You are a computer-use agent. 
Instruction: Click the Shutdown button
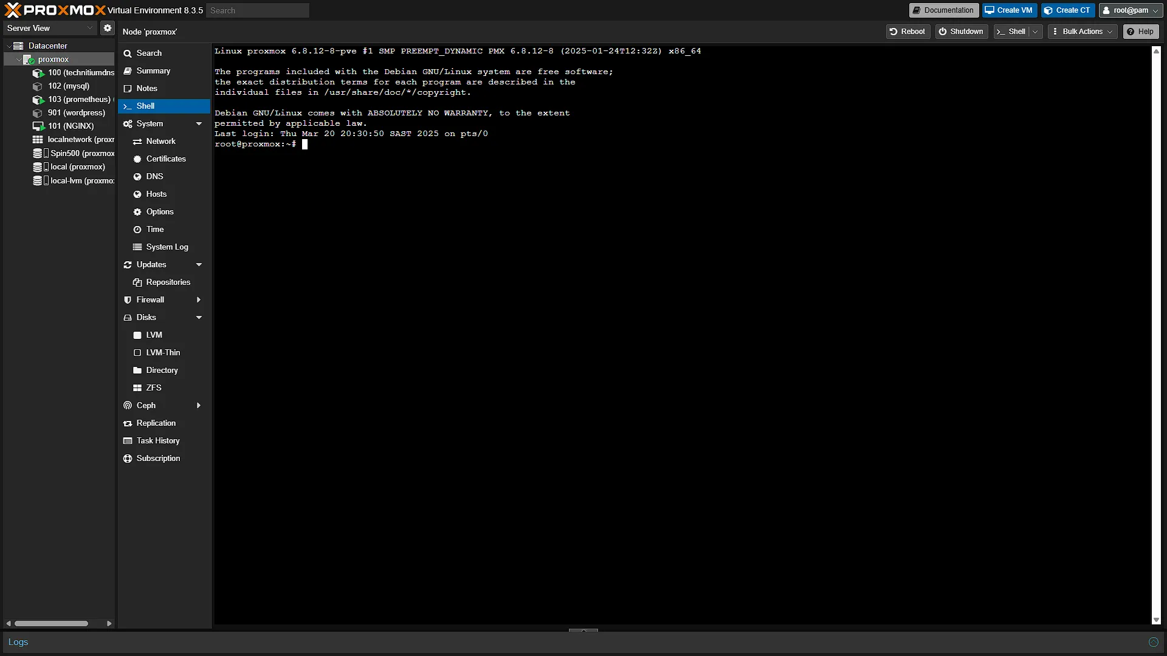point(961,32)
